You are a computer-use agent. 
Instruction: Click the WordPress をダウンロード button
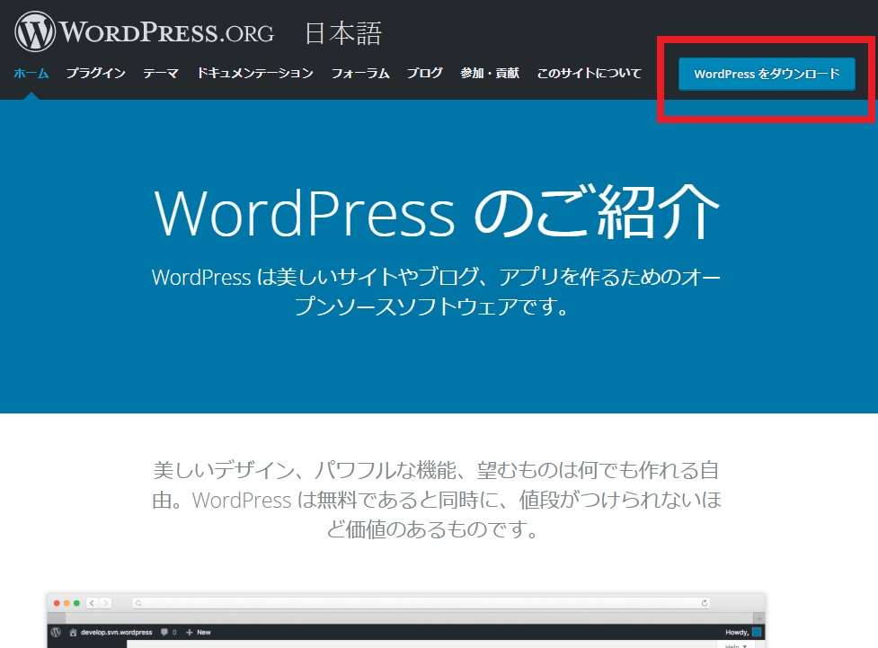coord(767,74)
